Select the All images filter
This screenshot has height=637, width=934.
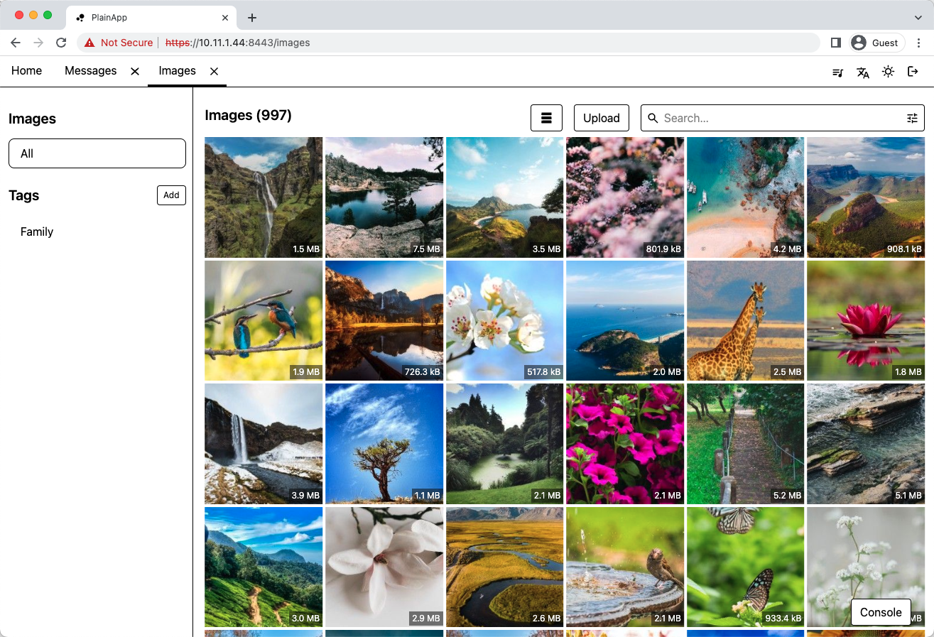point(97,153)
